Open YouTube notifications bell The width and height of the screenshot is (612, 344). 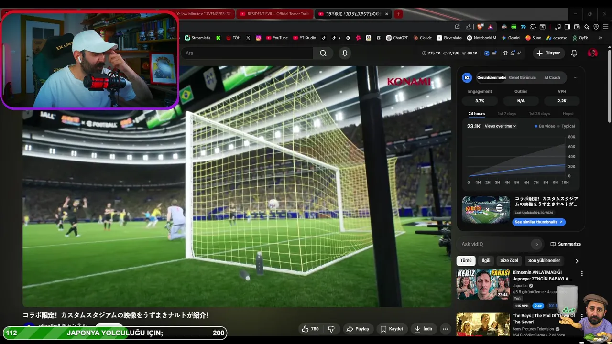click(x=574, y=53)
